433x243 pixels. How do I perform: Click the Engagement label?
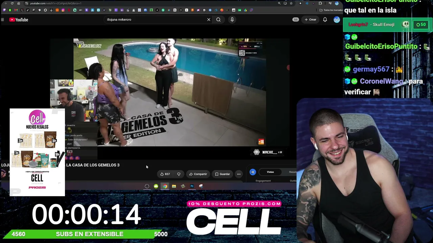pyautogui.click(x=263, y=181)
